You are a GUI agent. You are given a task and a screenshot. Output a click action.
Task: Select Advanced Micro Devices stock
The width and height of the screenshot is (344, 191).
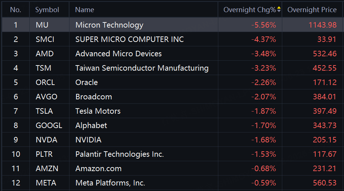pos(118,54)
